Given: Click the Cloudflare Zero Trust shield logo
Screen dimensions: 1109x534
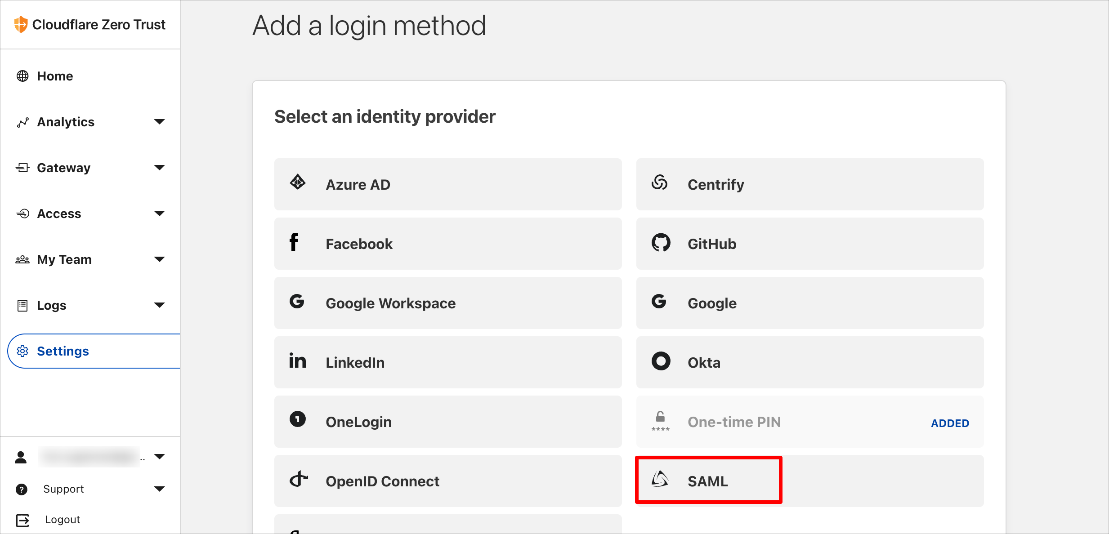Looking at the screenshot, I should (21, 24).
